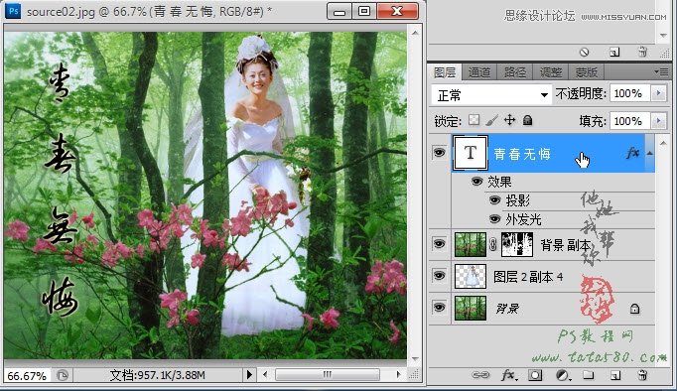Click the layers list scroll up arrow

(663, 143)
